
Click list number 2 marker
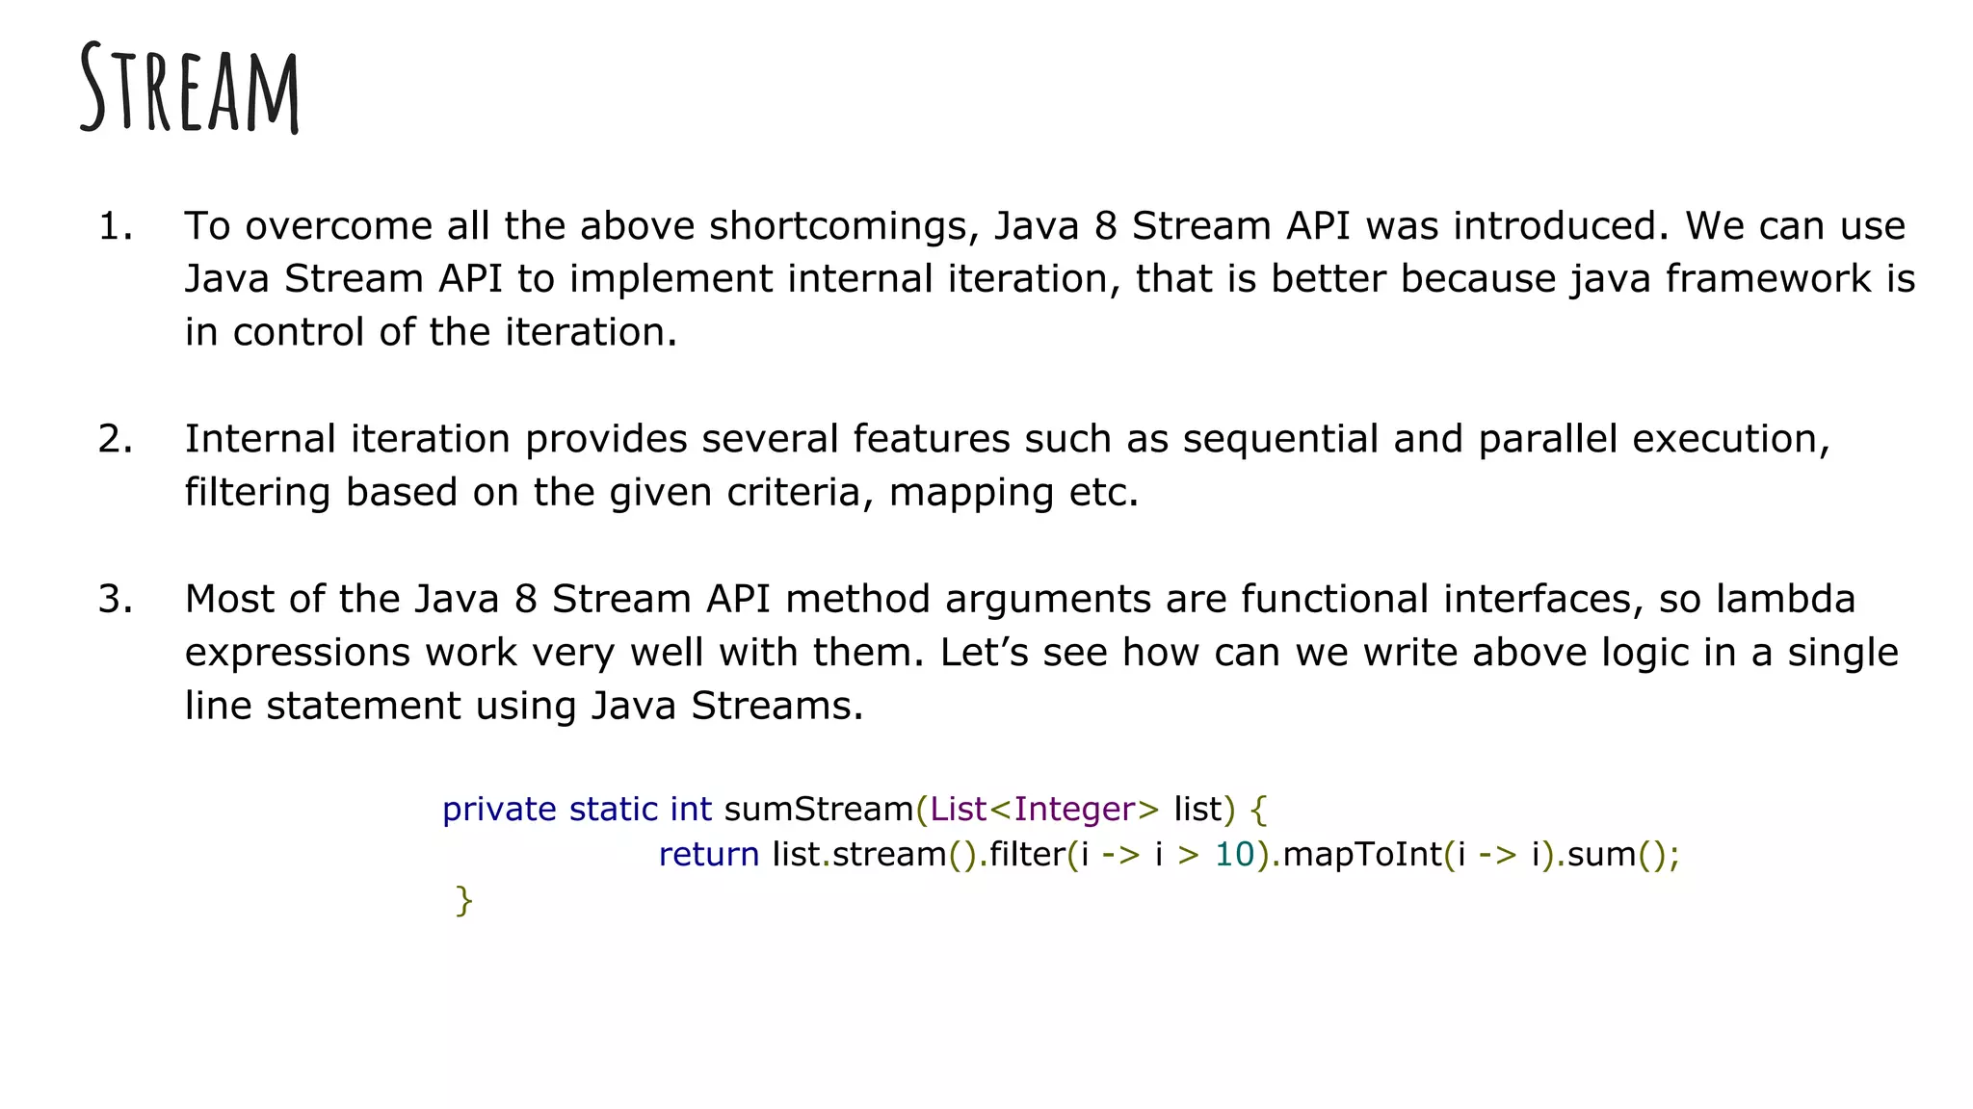[x=116, y=439]
